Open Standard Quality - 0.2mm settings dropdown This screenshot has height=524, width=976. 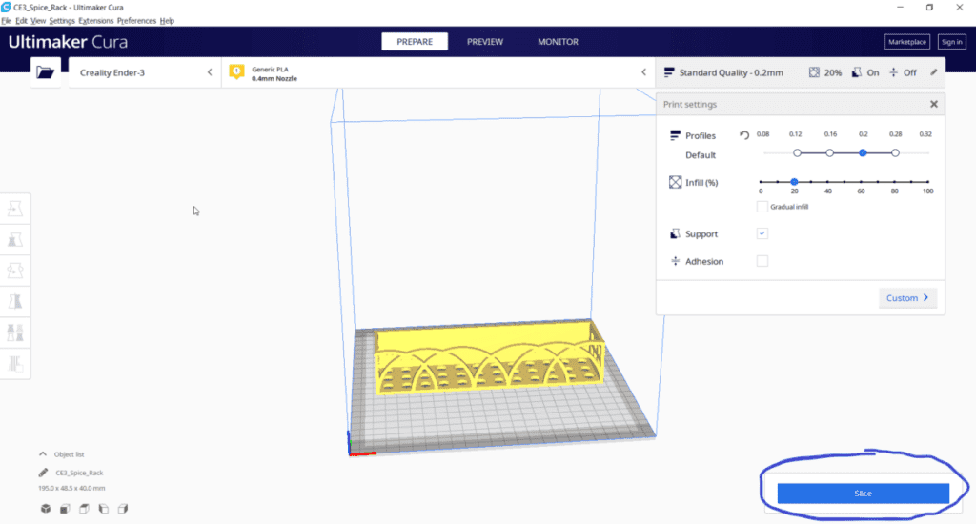pos(800,72)
